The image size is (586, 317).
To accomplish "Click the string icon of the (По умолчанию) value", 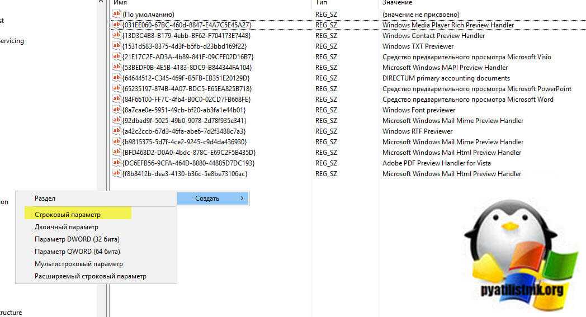I will coord(116,14).
